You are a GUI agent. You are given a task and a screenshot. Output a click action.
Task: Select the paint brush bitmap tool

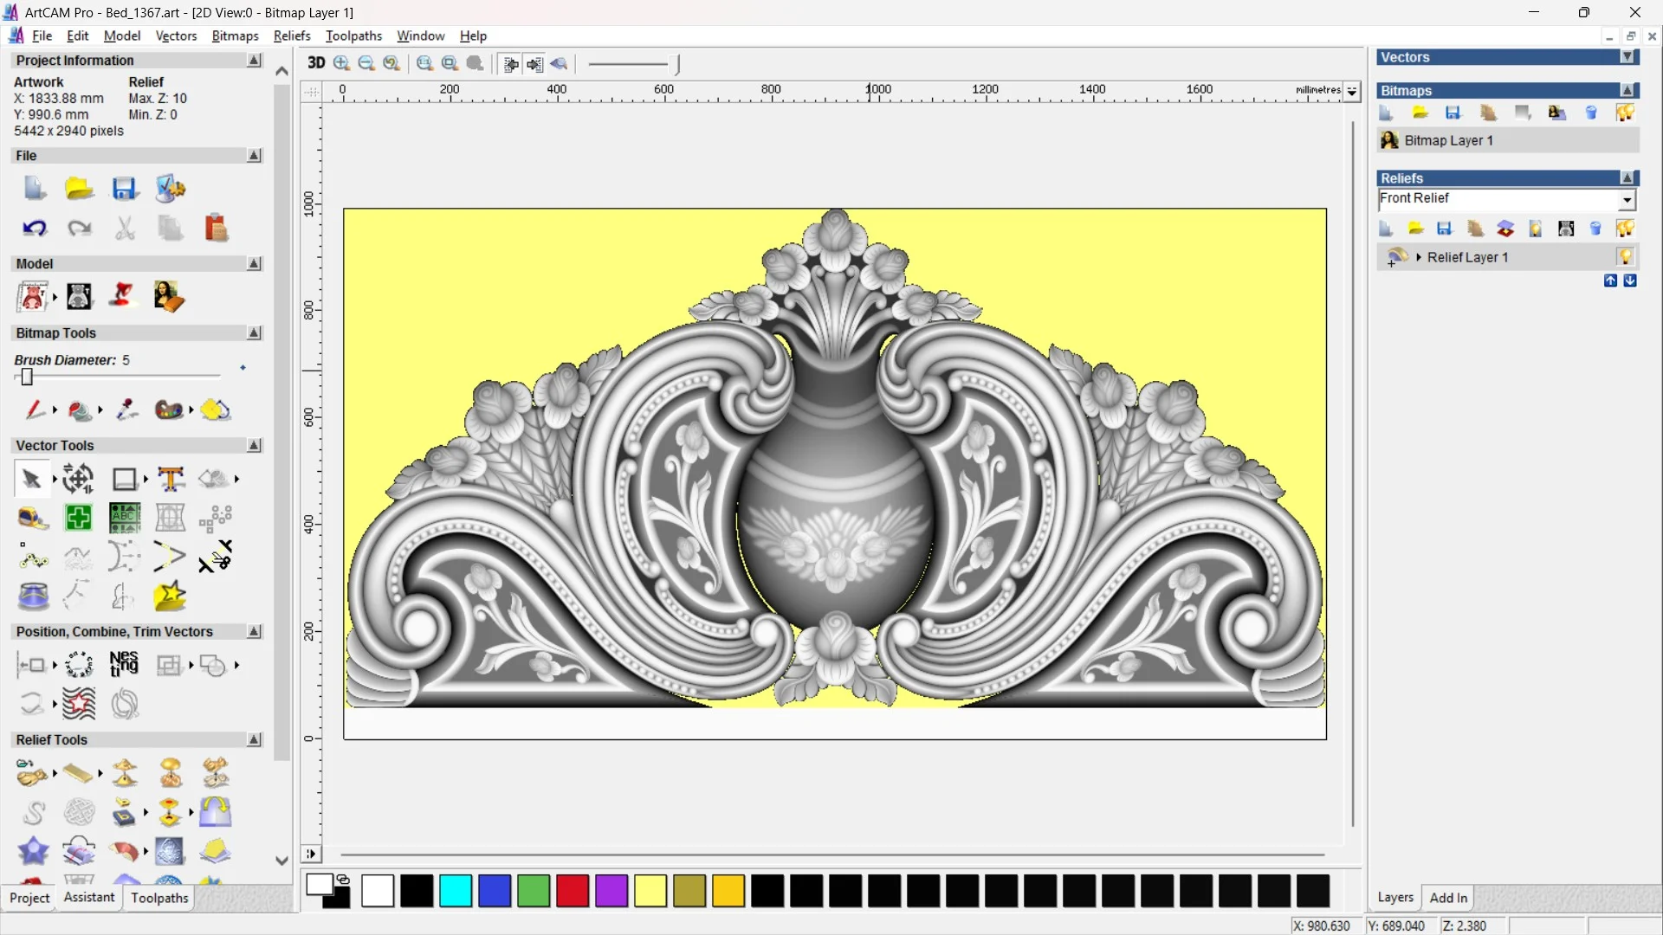[34, 409]
